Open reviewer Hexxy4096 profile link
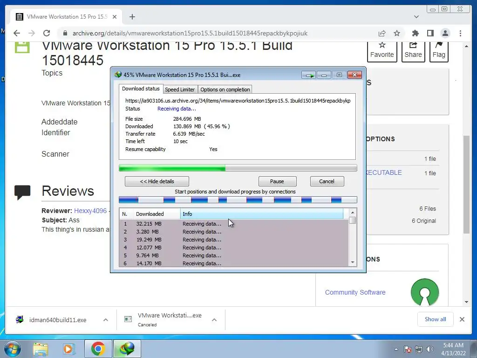This screenshot has width=477, height=358. [x=90, y=211]
